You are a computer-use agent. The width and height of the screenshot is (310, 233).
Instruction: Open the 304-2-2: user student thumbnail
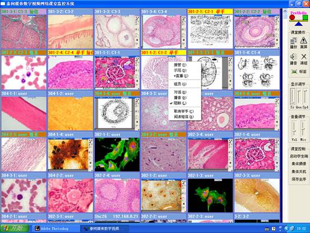(71, 195)
